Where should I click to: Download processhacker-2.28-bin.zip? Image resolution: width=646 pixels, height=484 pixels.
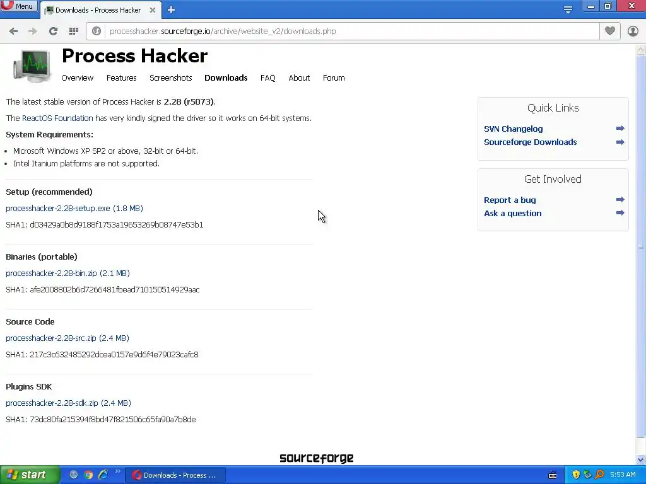click(68, 274)
